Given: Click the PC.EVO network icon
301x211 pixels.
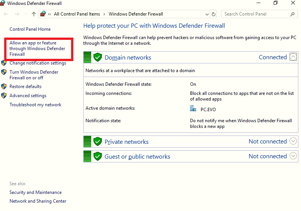Looking at the screenshot, I should 193,109.
